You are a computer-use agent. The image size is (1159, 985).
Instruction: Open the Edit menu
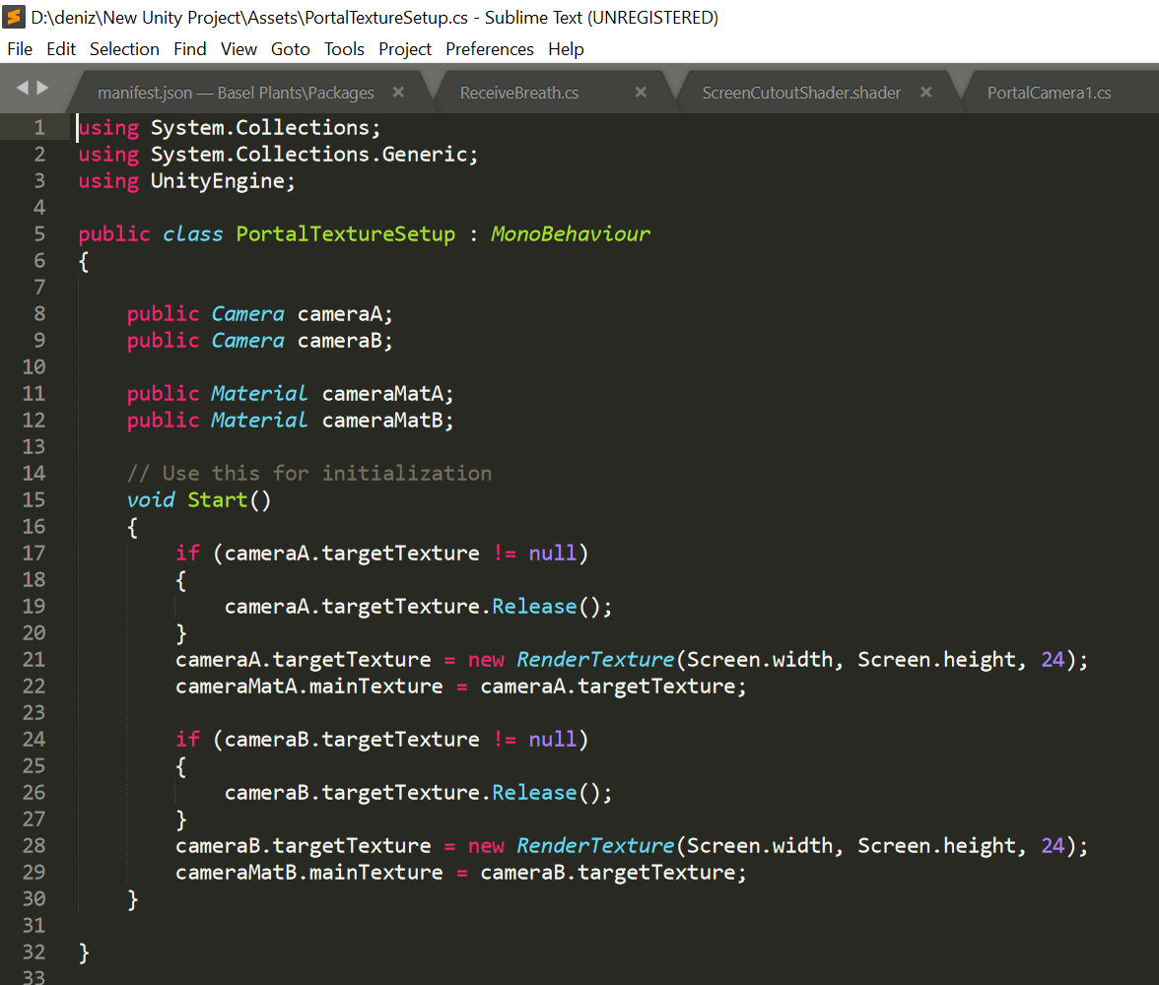pyautogui.click(x=61, y=49)
